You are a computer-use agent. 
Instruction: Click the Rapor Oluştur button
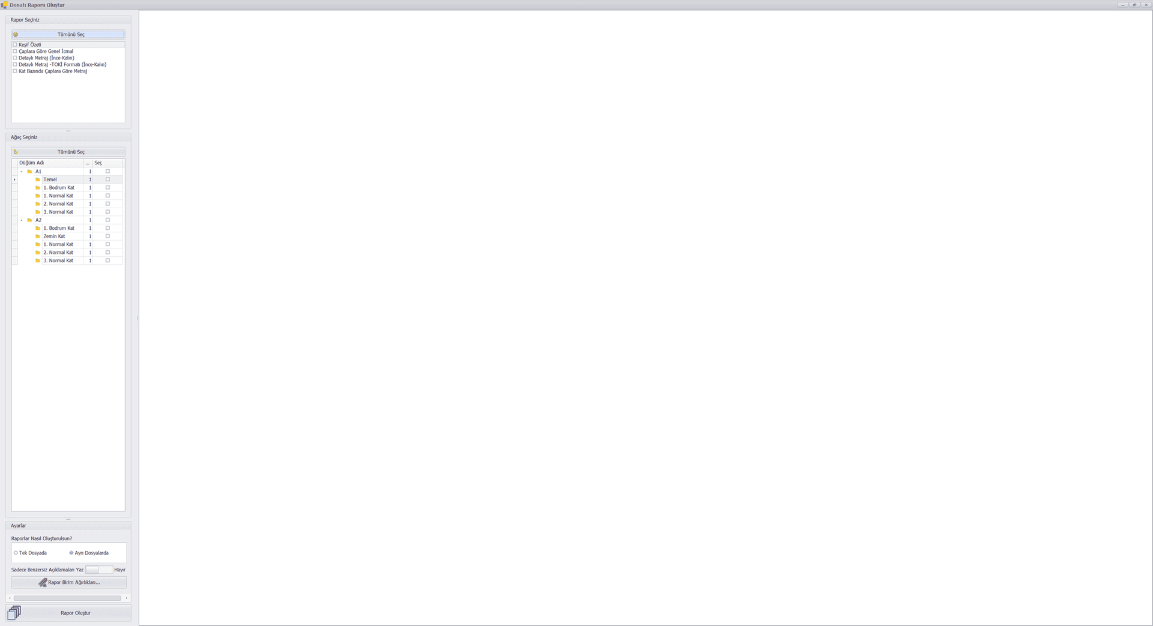pos(68,613)
